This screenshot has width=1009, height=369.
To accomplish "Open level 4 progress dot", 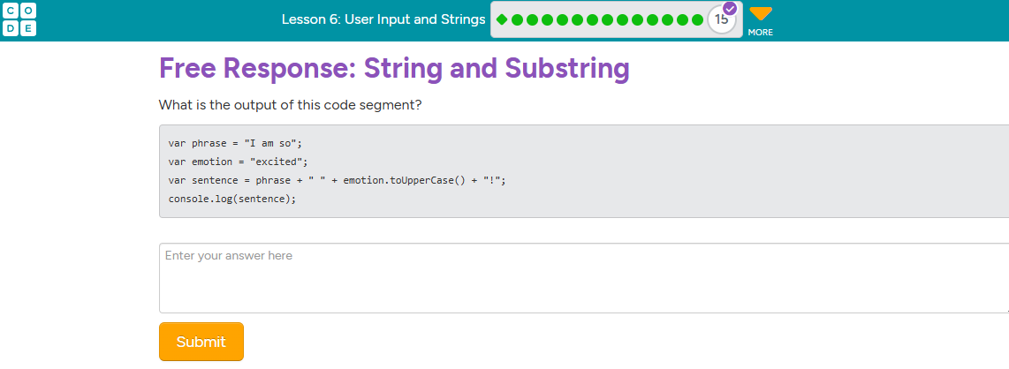I will click(x=547, y=19).
